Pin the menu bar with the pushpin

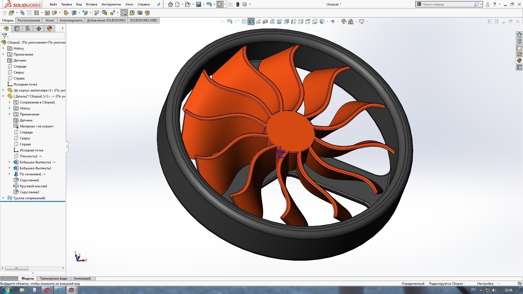point(159,4)
